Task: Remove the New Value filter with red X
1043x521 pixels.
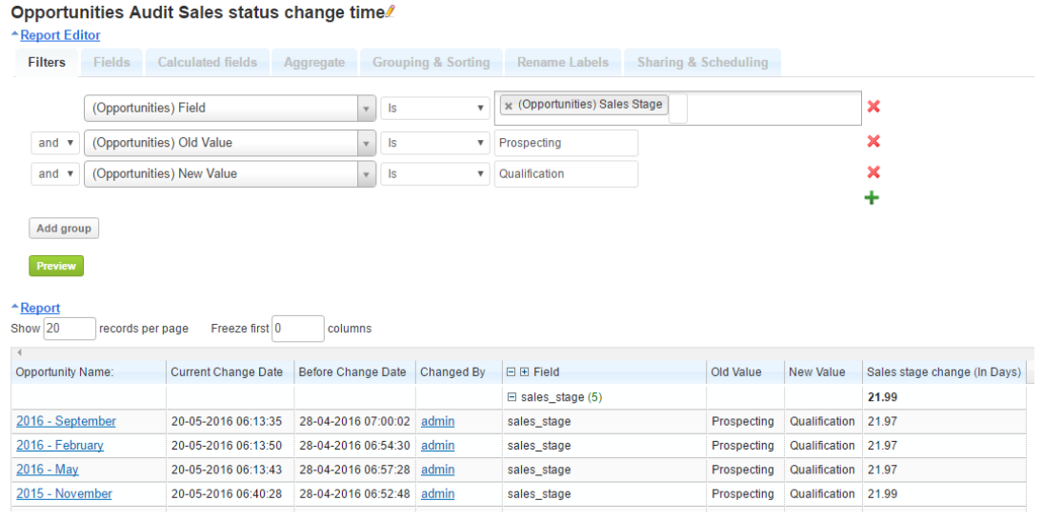Action: pos(873,172)
